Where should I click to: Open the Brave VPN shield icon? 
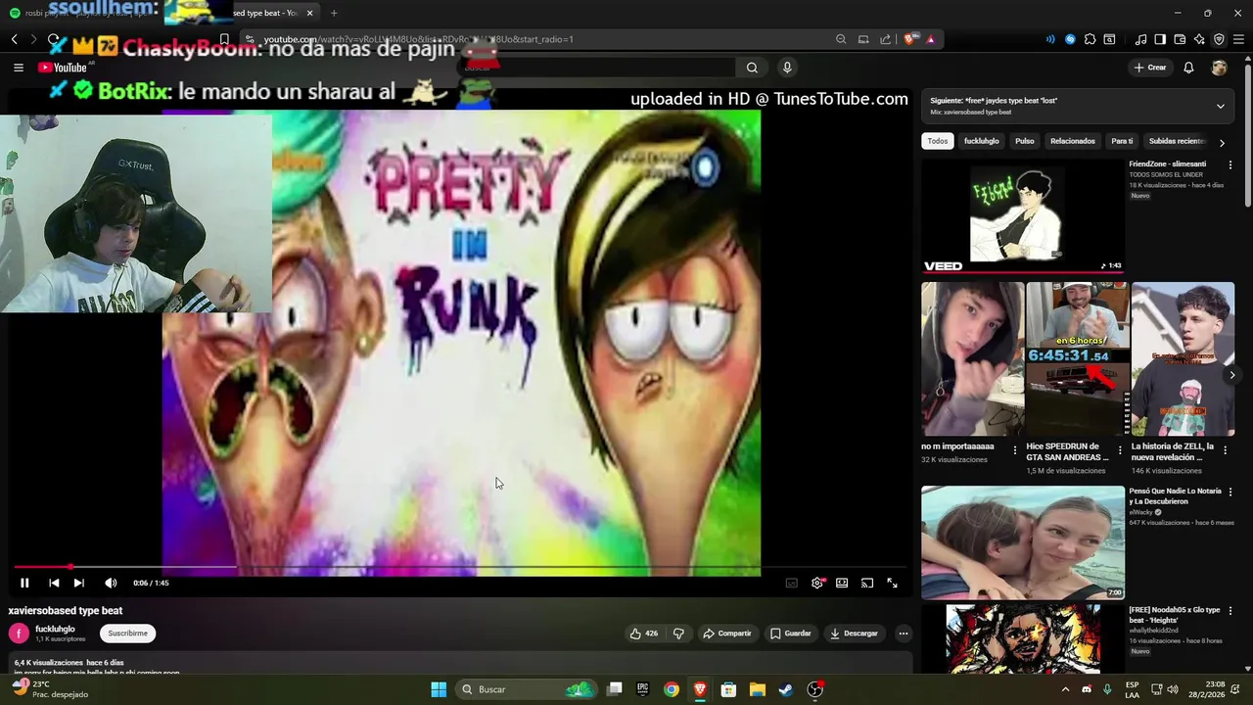[1219, 39]
